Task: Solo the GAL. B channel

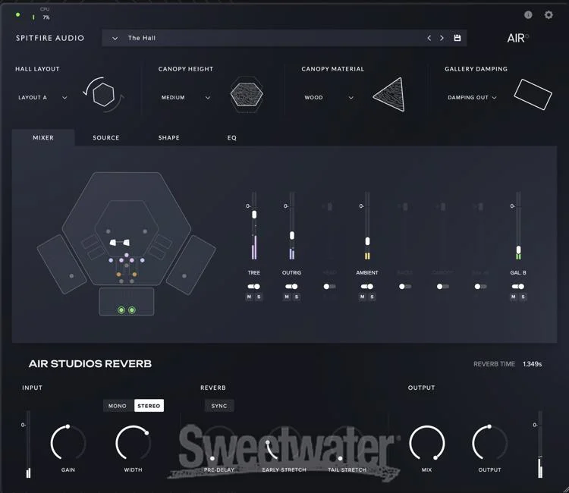Action: [523, 297]
